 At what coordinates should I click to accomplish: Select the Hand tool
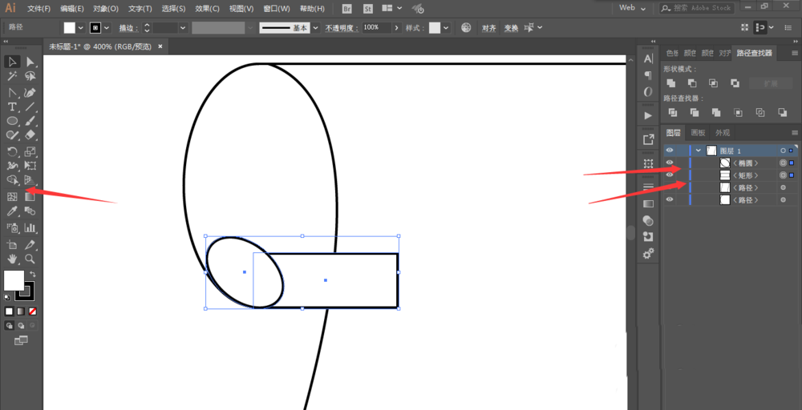pos(12,259)
